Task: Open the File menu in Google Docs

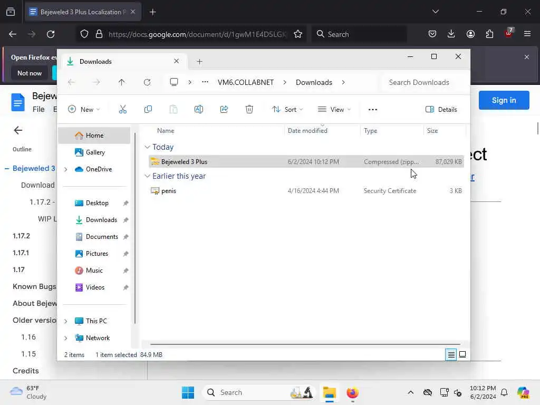Action: (38, 110)
